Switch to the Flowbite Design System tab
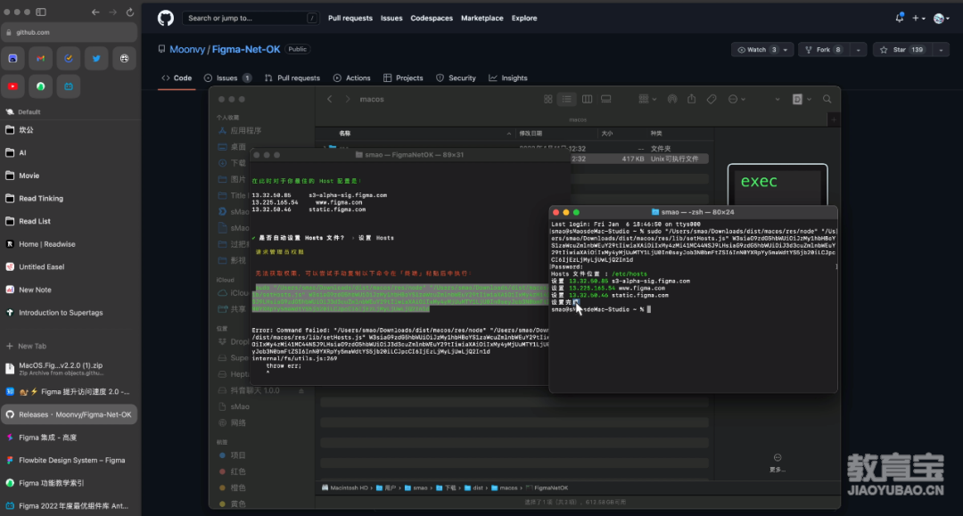This screenshot has height=516, width=963. [69, 460]
